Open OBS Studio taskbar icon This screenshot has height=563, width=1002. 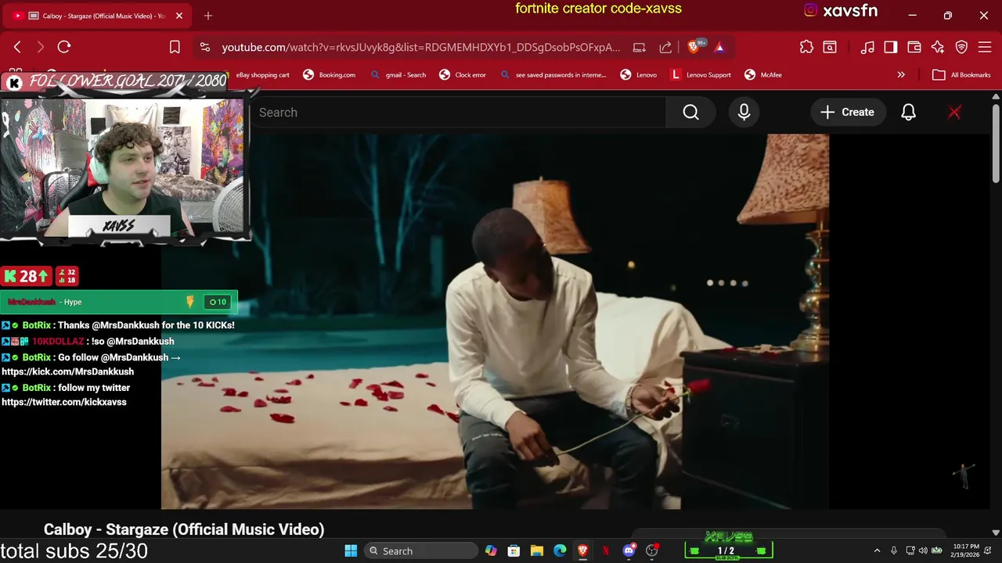652,550
